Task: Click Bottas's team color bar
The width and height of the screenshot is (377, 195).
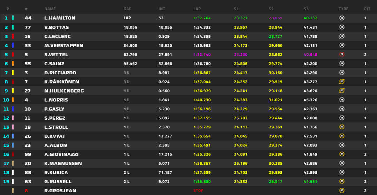Action: click(x=13, y=27)
